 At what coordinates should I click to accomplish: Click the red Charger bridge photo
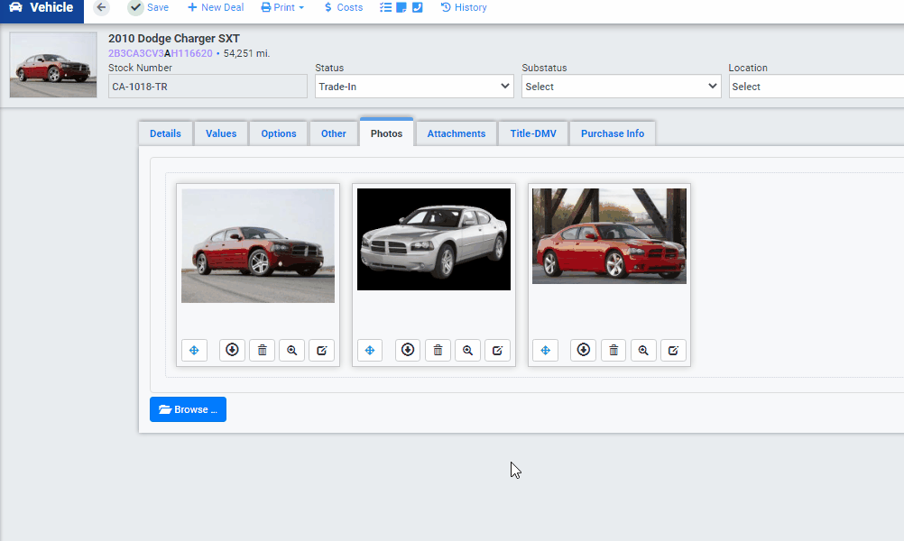tap(609, 236)
